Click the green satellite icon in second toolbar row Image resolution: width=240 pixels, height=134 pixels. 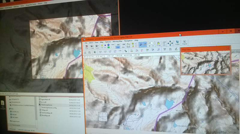tap(176, 49)
